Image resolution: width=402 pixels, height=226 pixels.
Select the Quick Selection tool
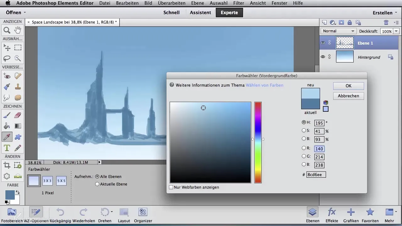(x=18, y=58)
